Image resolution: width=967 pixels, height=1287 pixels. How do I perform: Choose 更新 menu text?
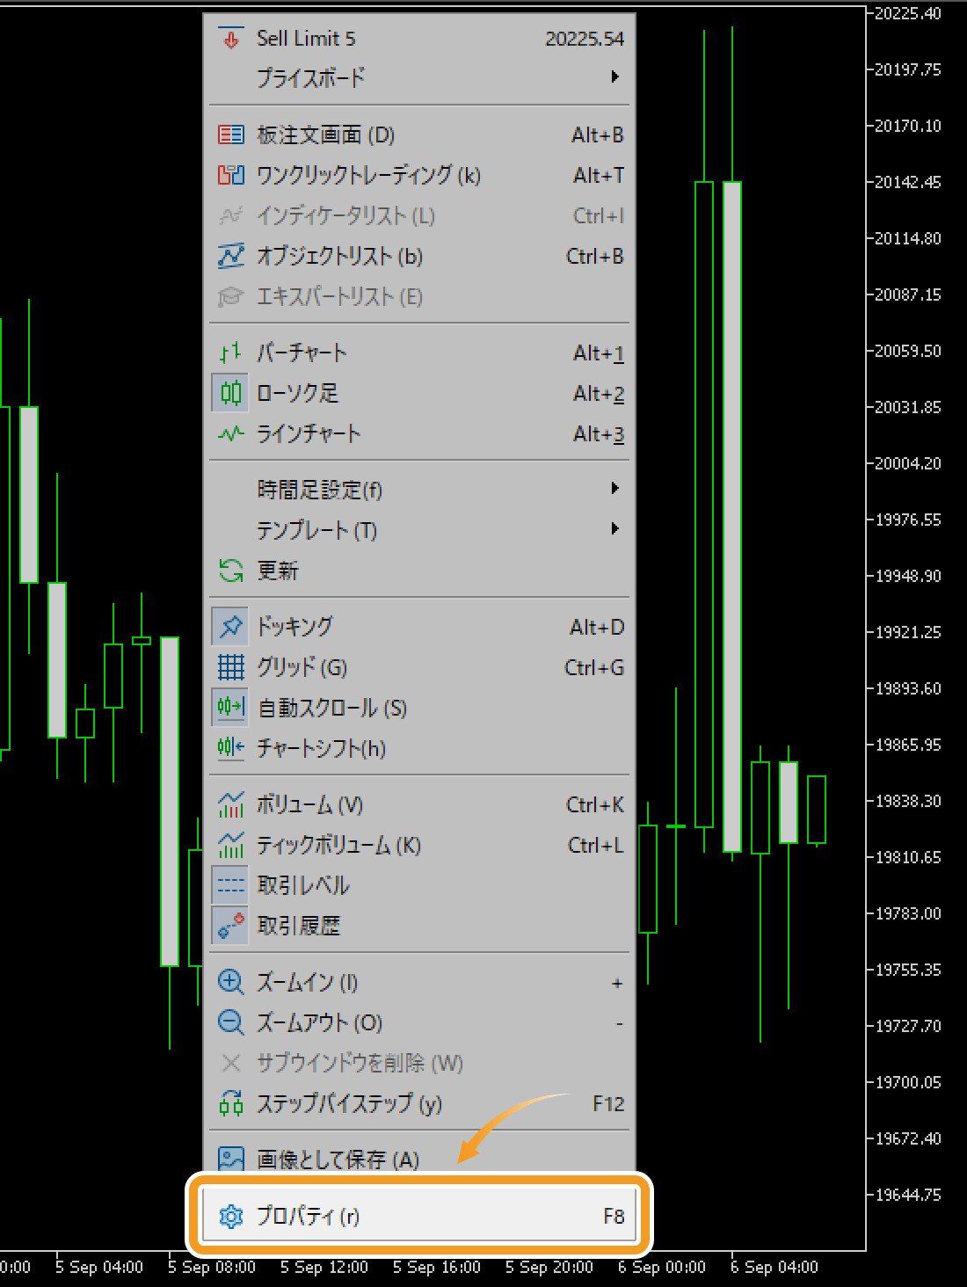coord(278,571)
